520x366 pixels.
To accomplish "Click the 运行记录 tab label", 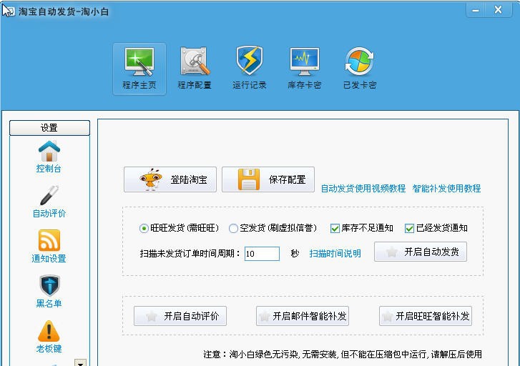I will (x=250, y=85).
